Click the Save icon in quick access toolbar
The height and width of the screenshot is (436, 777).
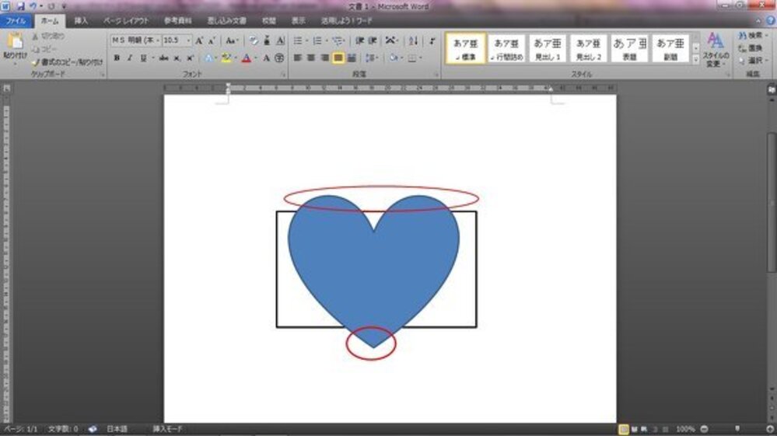tap(21, 5)
